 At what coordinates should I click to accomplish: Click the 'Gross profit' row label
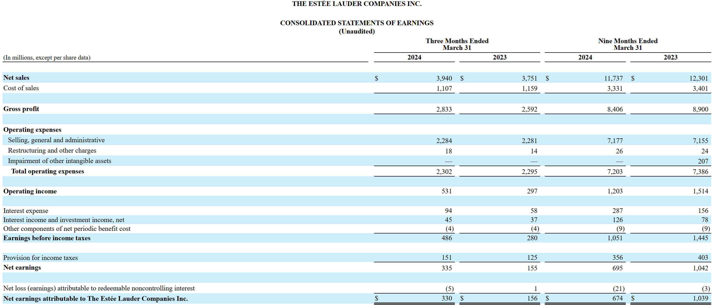pyautogui.click(x=21, y=109)
